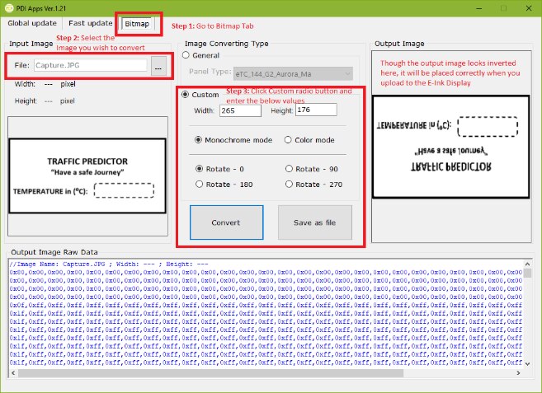This screenshot has height=393, width=542.
Task: Open the Fast update tab
Action: coord(90,23)
